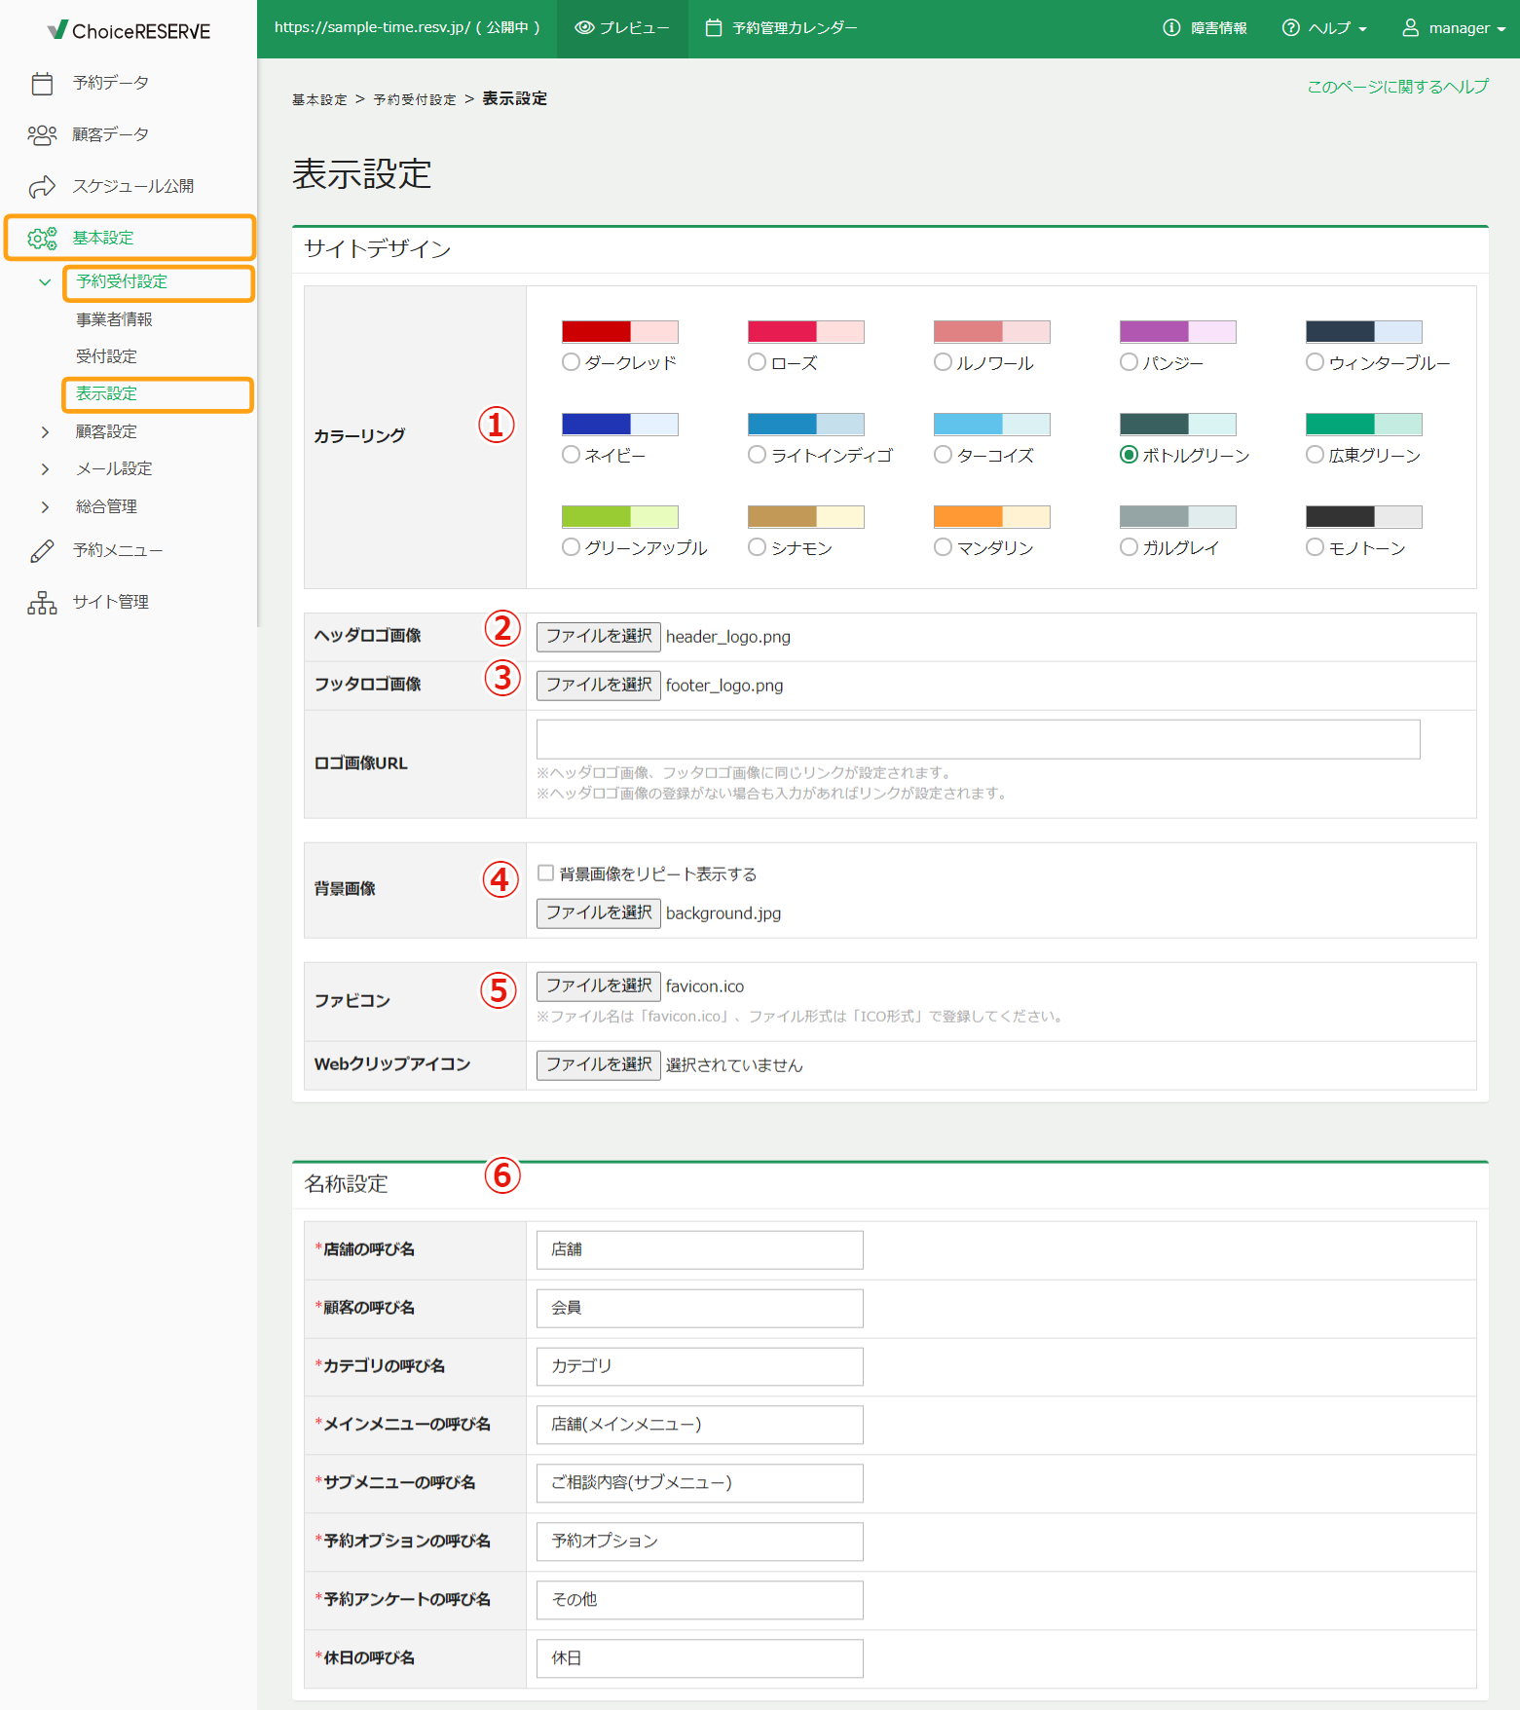The image size is (1520, 1710).
Task: Click the ヘルプ question mark icon
Action: pos(1291,28)
